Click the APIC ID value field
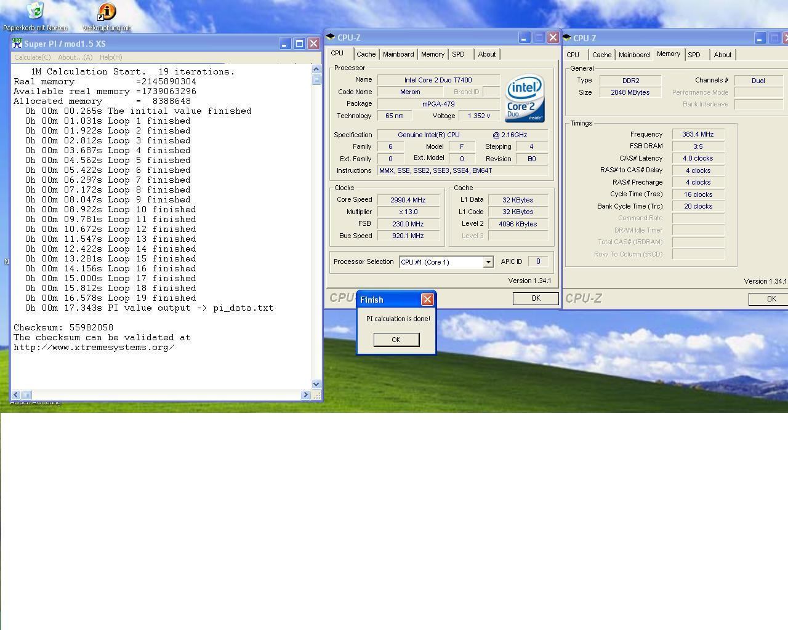788x630 pixels. [537, 261]
